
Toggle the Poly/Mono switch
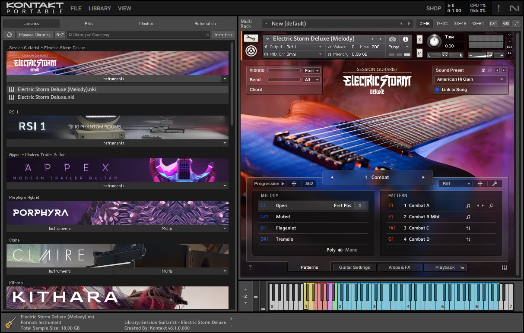pyautogui.click(x=340, y=250)
